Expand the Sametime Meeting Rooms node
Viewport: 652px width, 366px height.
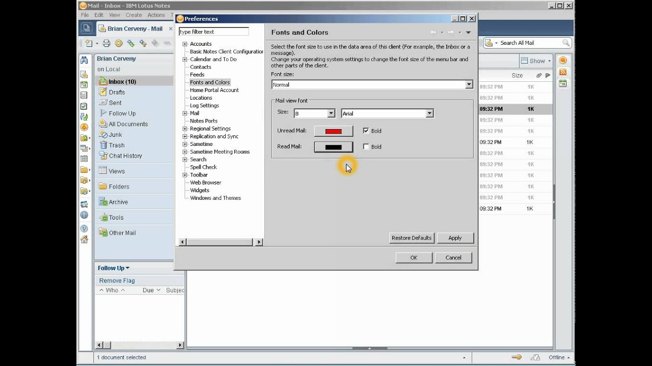(185, 151)
